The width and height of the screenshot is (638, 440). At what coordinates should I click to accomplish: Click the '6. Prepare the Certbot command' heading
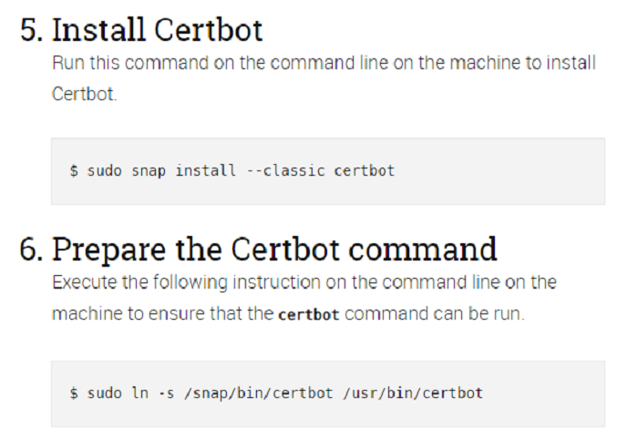(258, 249)
